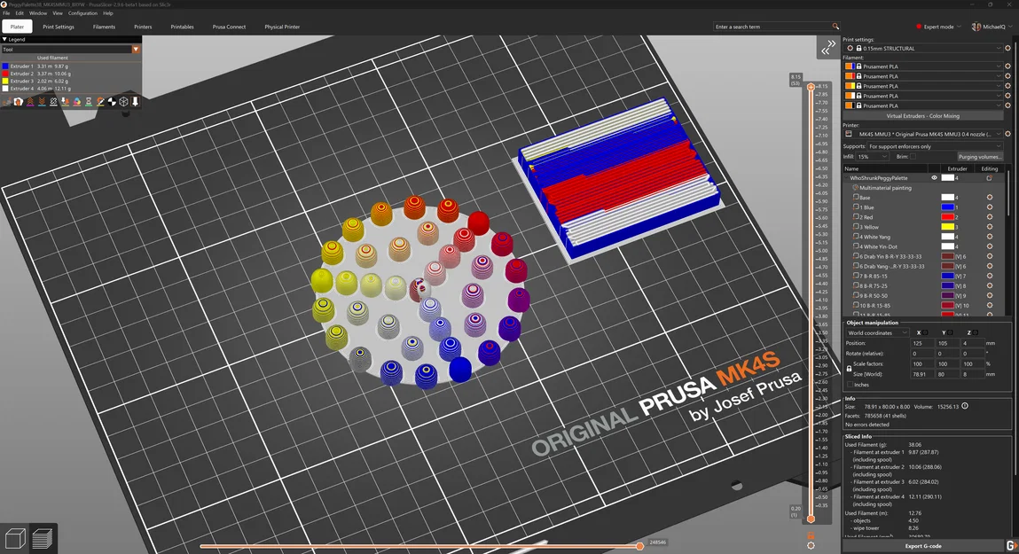Toggle Wipe moves (white chess-piece icon)
This screenshot has height=554, width=1019.
tap(19, 102)
